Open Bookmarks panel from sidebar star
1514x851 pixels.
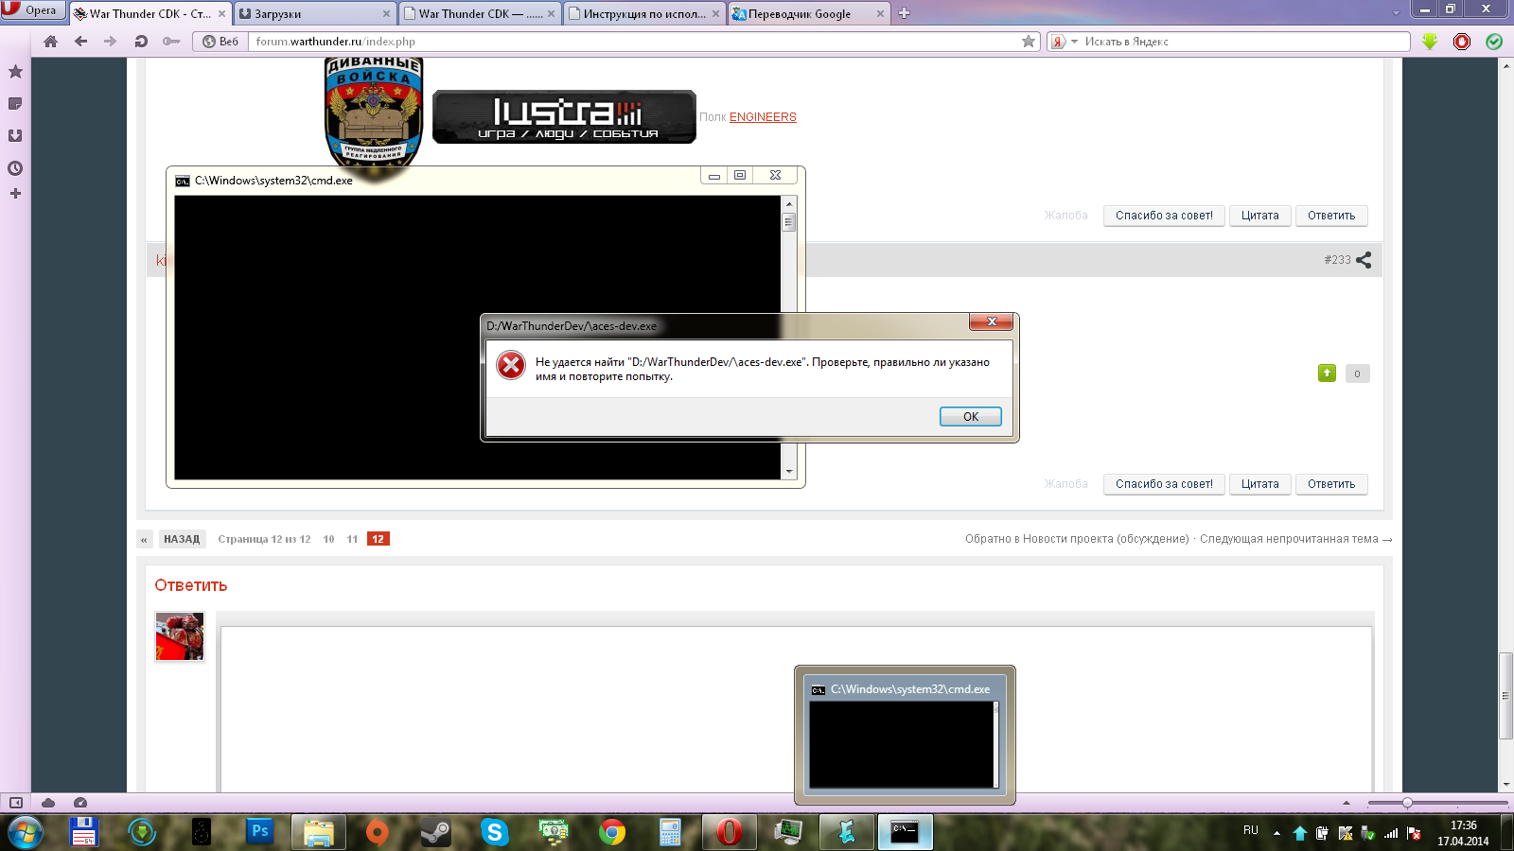pyautogui.click(x=15, y=72)
